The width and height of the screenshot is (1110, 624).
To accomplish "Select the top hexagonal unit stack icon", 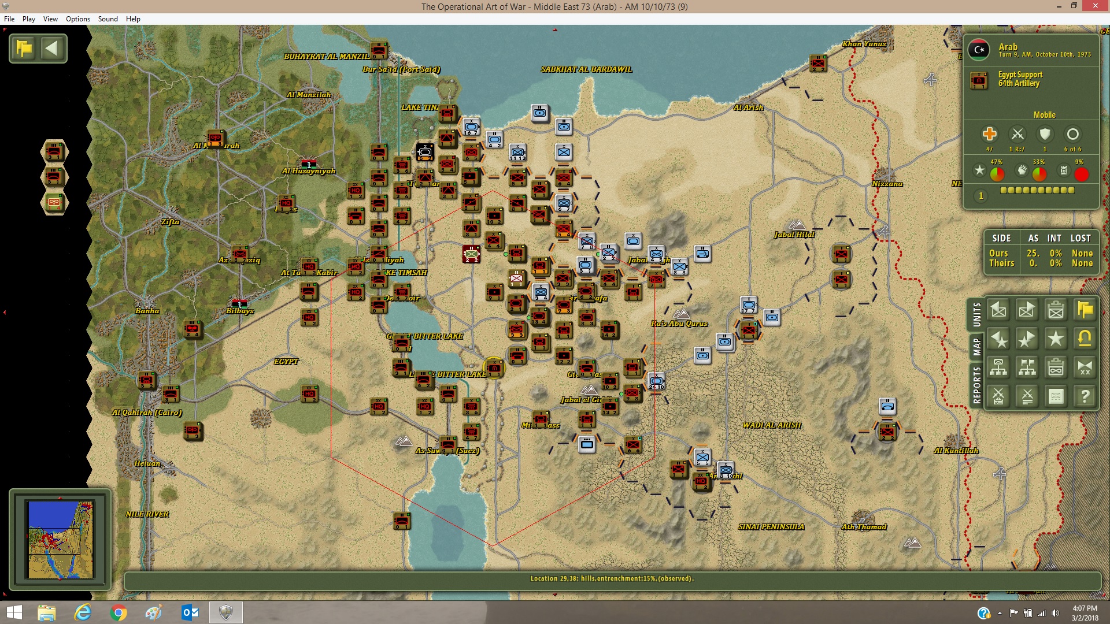I will pyautogui.click(x=54, y=152).
